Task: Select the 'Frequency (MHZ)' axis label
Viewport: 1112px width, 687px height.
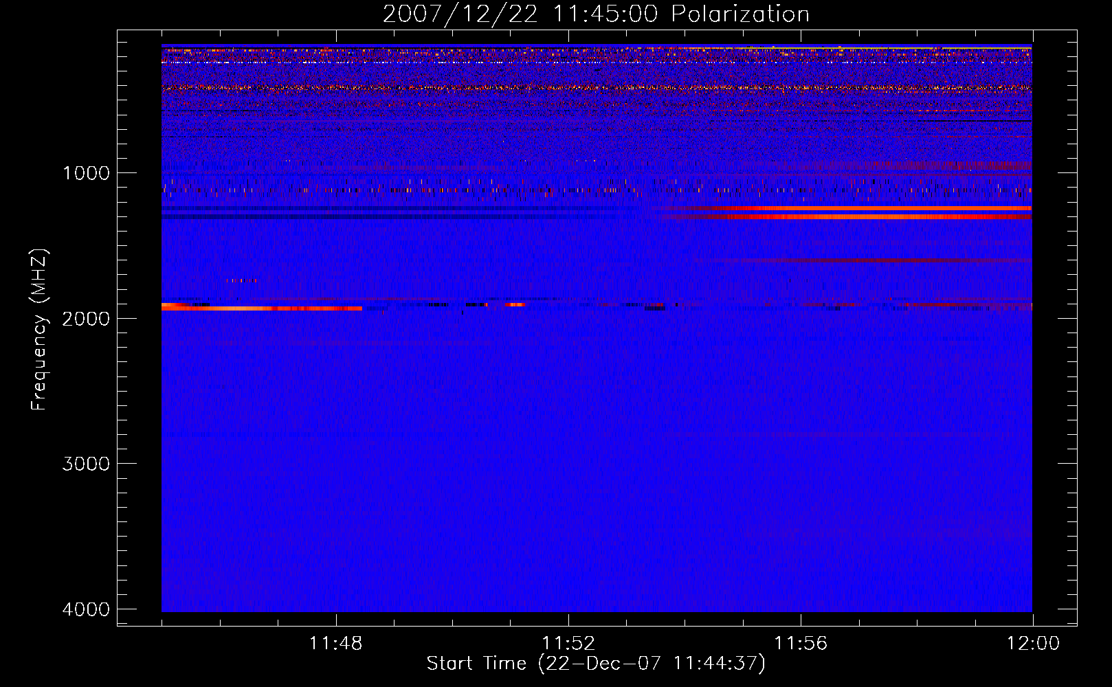Action: tap(40, 329)
